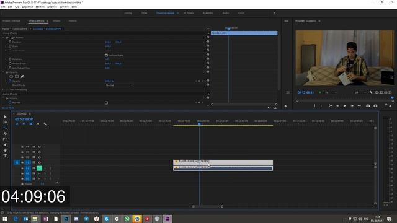Screen dimensions: 397x223
Task: Toggle Rotation animation stopwatch
Action: (10, 59)
